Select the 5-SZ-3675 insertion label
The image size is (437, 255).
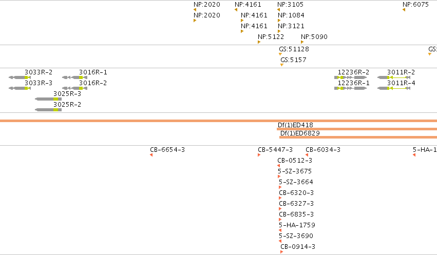pos(295,171)
